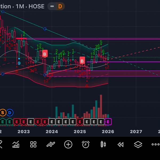This screenshot has width=160, height=160.
Task: Tap the HOSE exchange label
Action: point(37,6)
